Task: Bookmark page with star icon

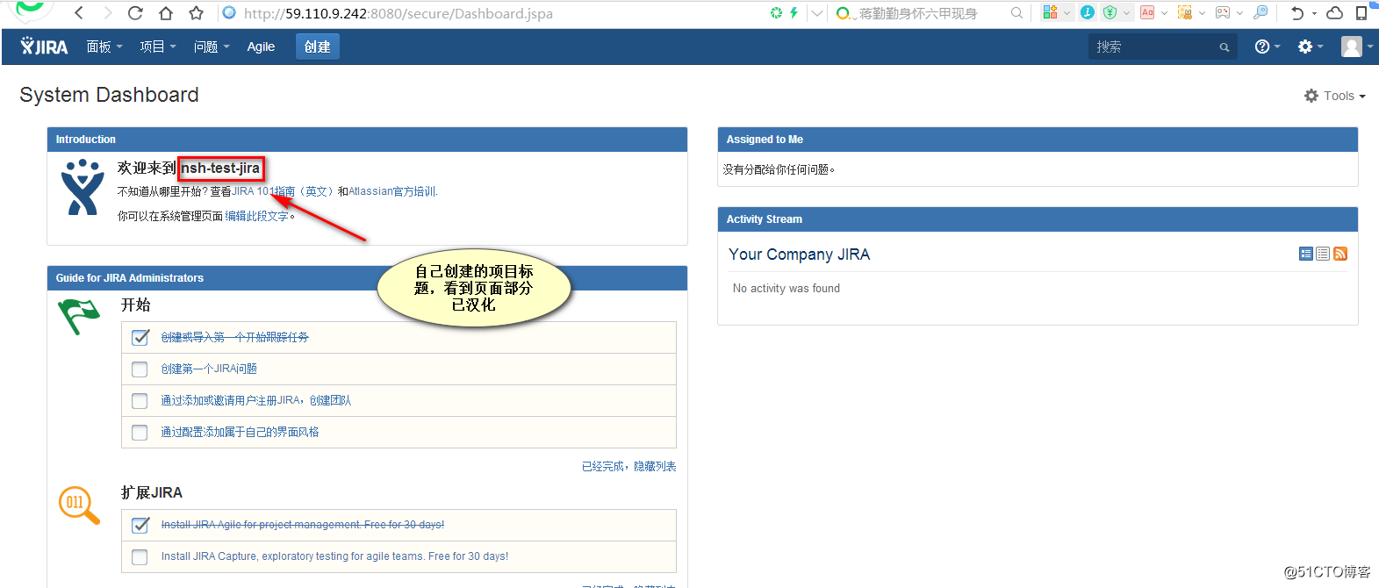Action: click(197, 13)
